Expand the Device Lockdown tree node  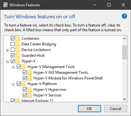[x=7, y=50]
